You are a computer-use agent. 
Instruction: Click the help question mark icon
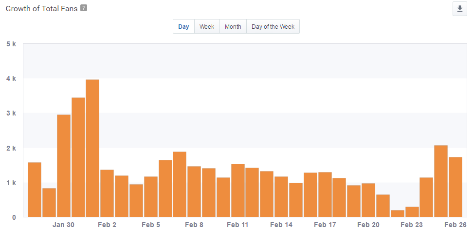pos(84,8)
